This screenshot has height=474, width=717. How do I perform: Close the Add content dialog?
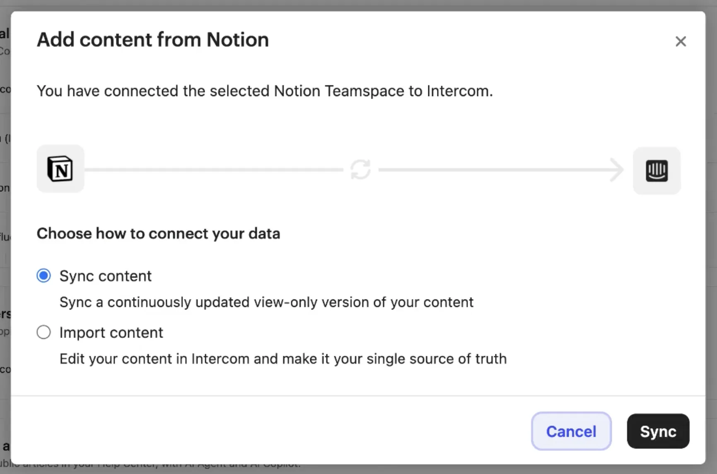coord(681,41)
